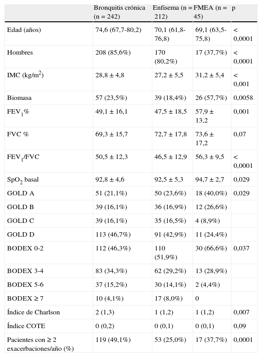
Task: Select the FMEA column header
Action: pyautogui.click(x=210, y=12)
